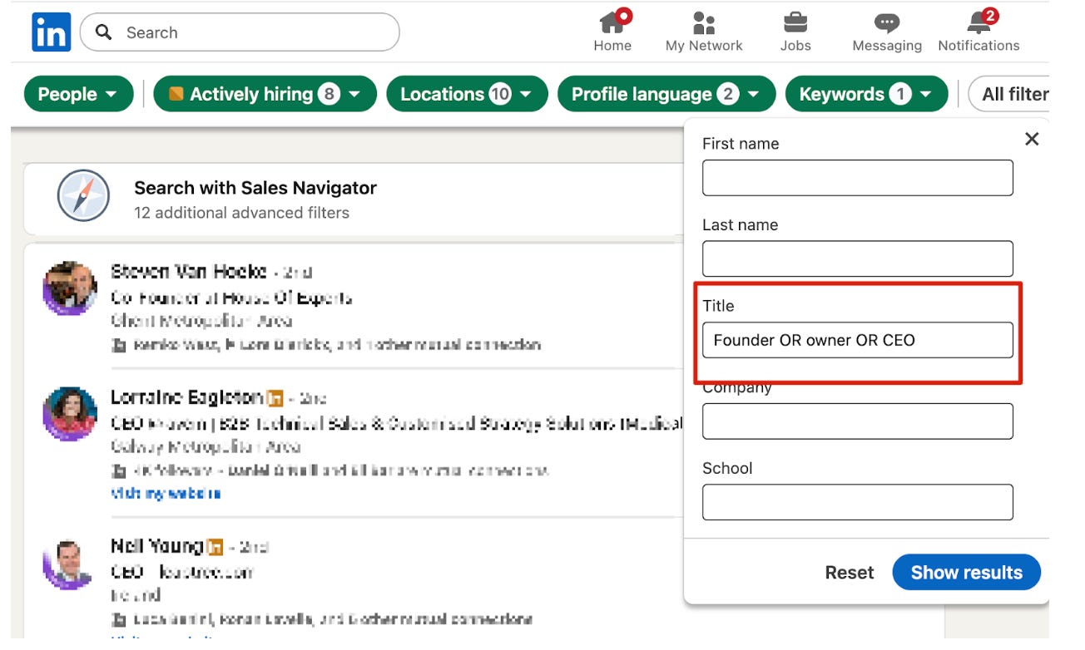Screen dimensions: 1085x650
Task: Open the Locations filter dropdown
Action: point(468,95)
